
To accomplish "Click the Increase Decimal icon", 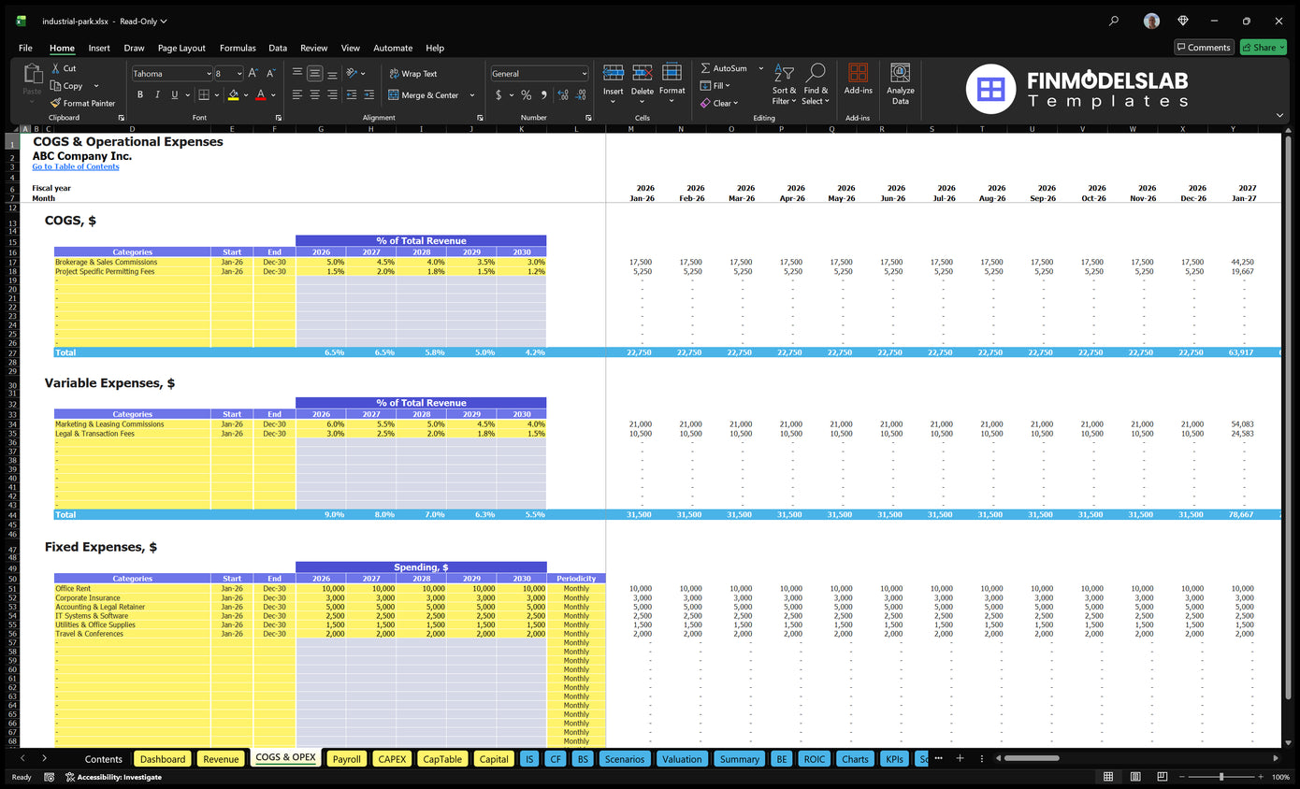I will tap(562, 94).
